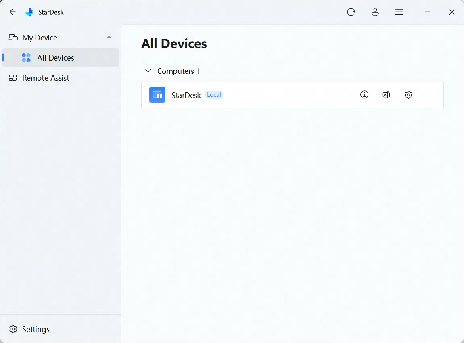Click the All Devices page heading
Screen dimensions: 464x343
174,44
